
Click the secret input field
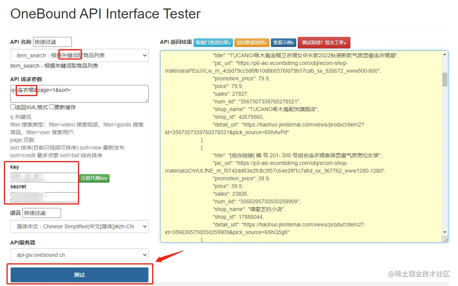coord(42,197)
